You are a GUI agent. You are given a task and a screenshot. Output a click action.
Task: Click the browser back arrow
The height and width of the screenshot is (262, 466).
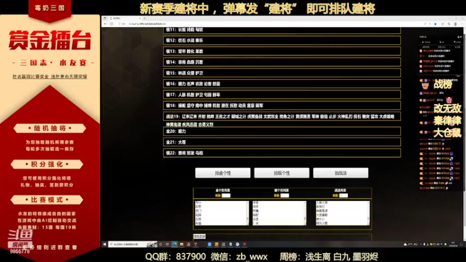tap(105, 24)
